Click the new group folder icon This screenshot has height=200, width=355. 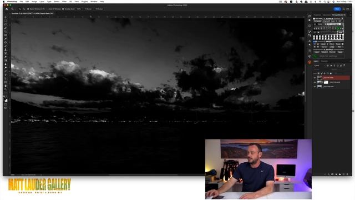[340, 174]
